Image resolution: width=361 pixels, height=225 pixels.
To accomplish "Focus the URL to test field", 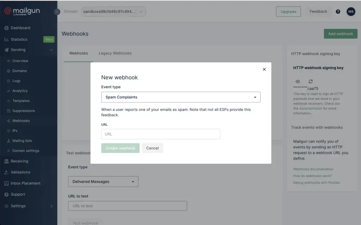I will click(128, 206).
